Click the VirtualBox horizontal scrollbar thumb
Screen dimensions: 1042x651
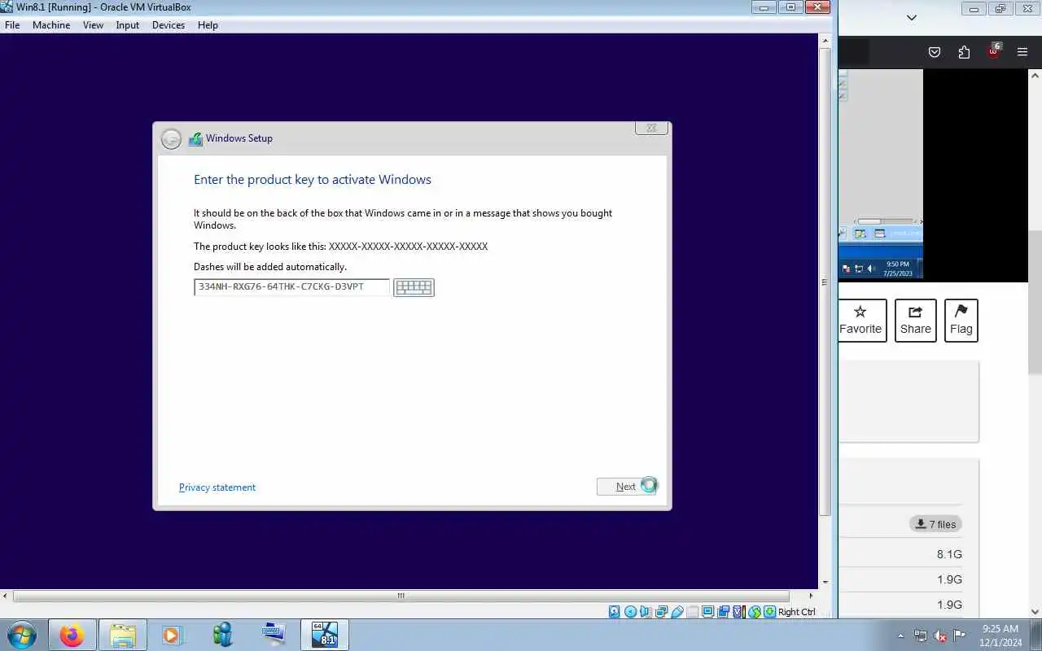coord(401,596)
